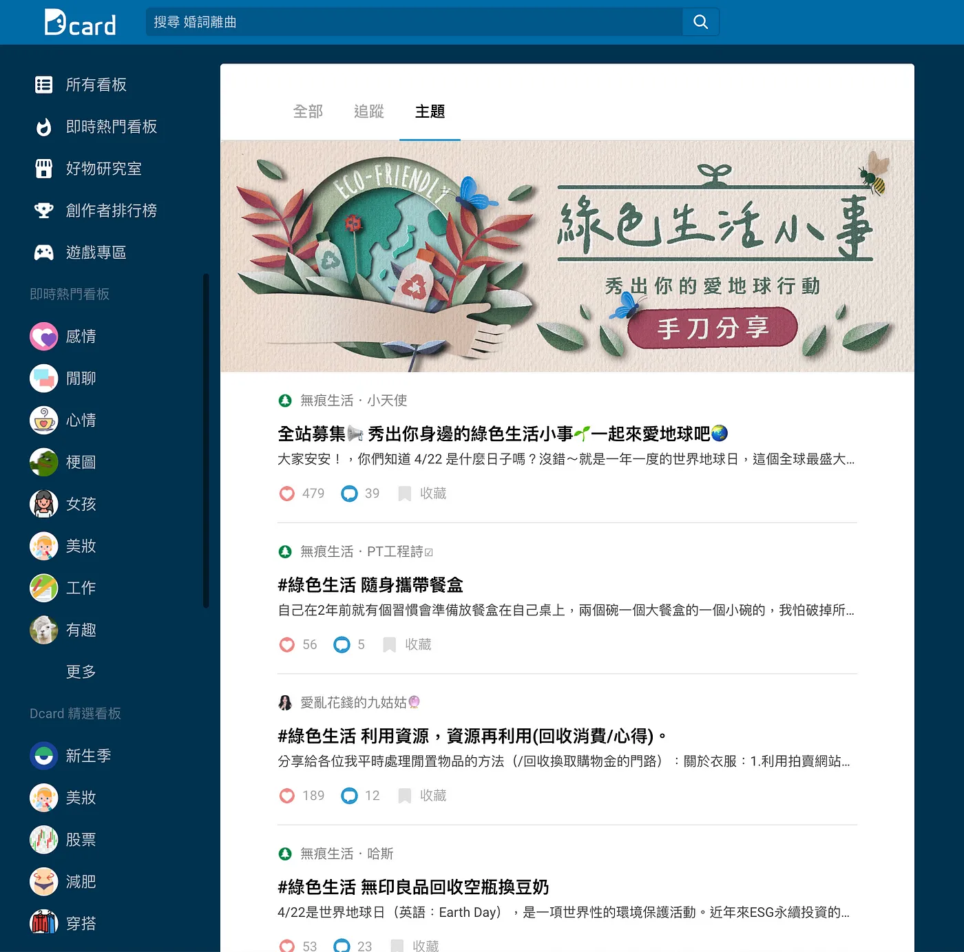Screen dimensions: 964x952
Task: Like the 利用資源 post showing 189
Action: click(287, 796)
